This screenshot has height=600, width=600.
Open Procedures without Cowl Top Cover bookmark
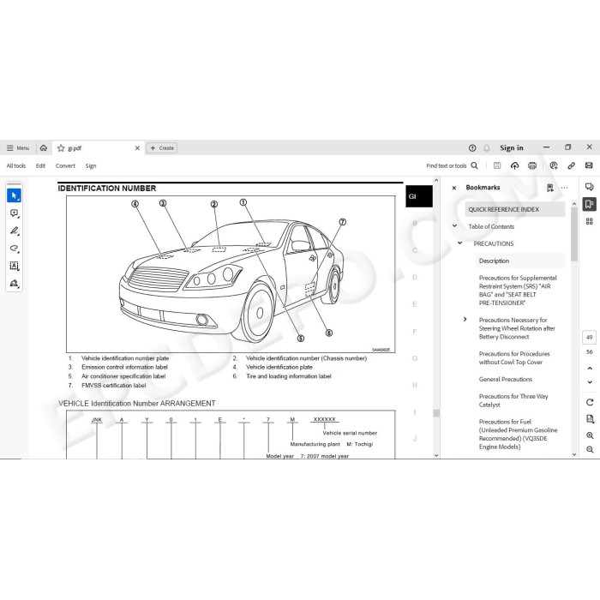(x=514, y=357)
